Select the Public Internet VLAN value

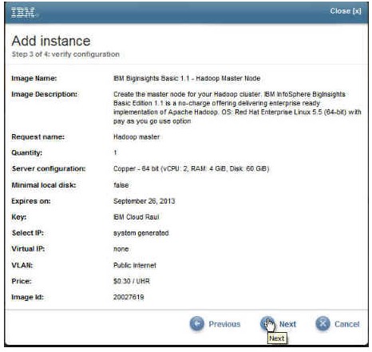pyautogui.click(x=135, y=265)
